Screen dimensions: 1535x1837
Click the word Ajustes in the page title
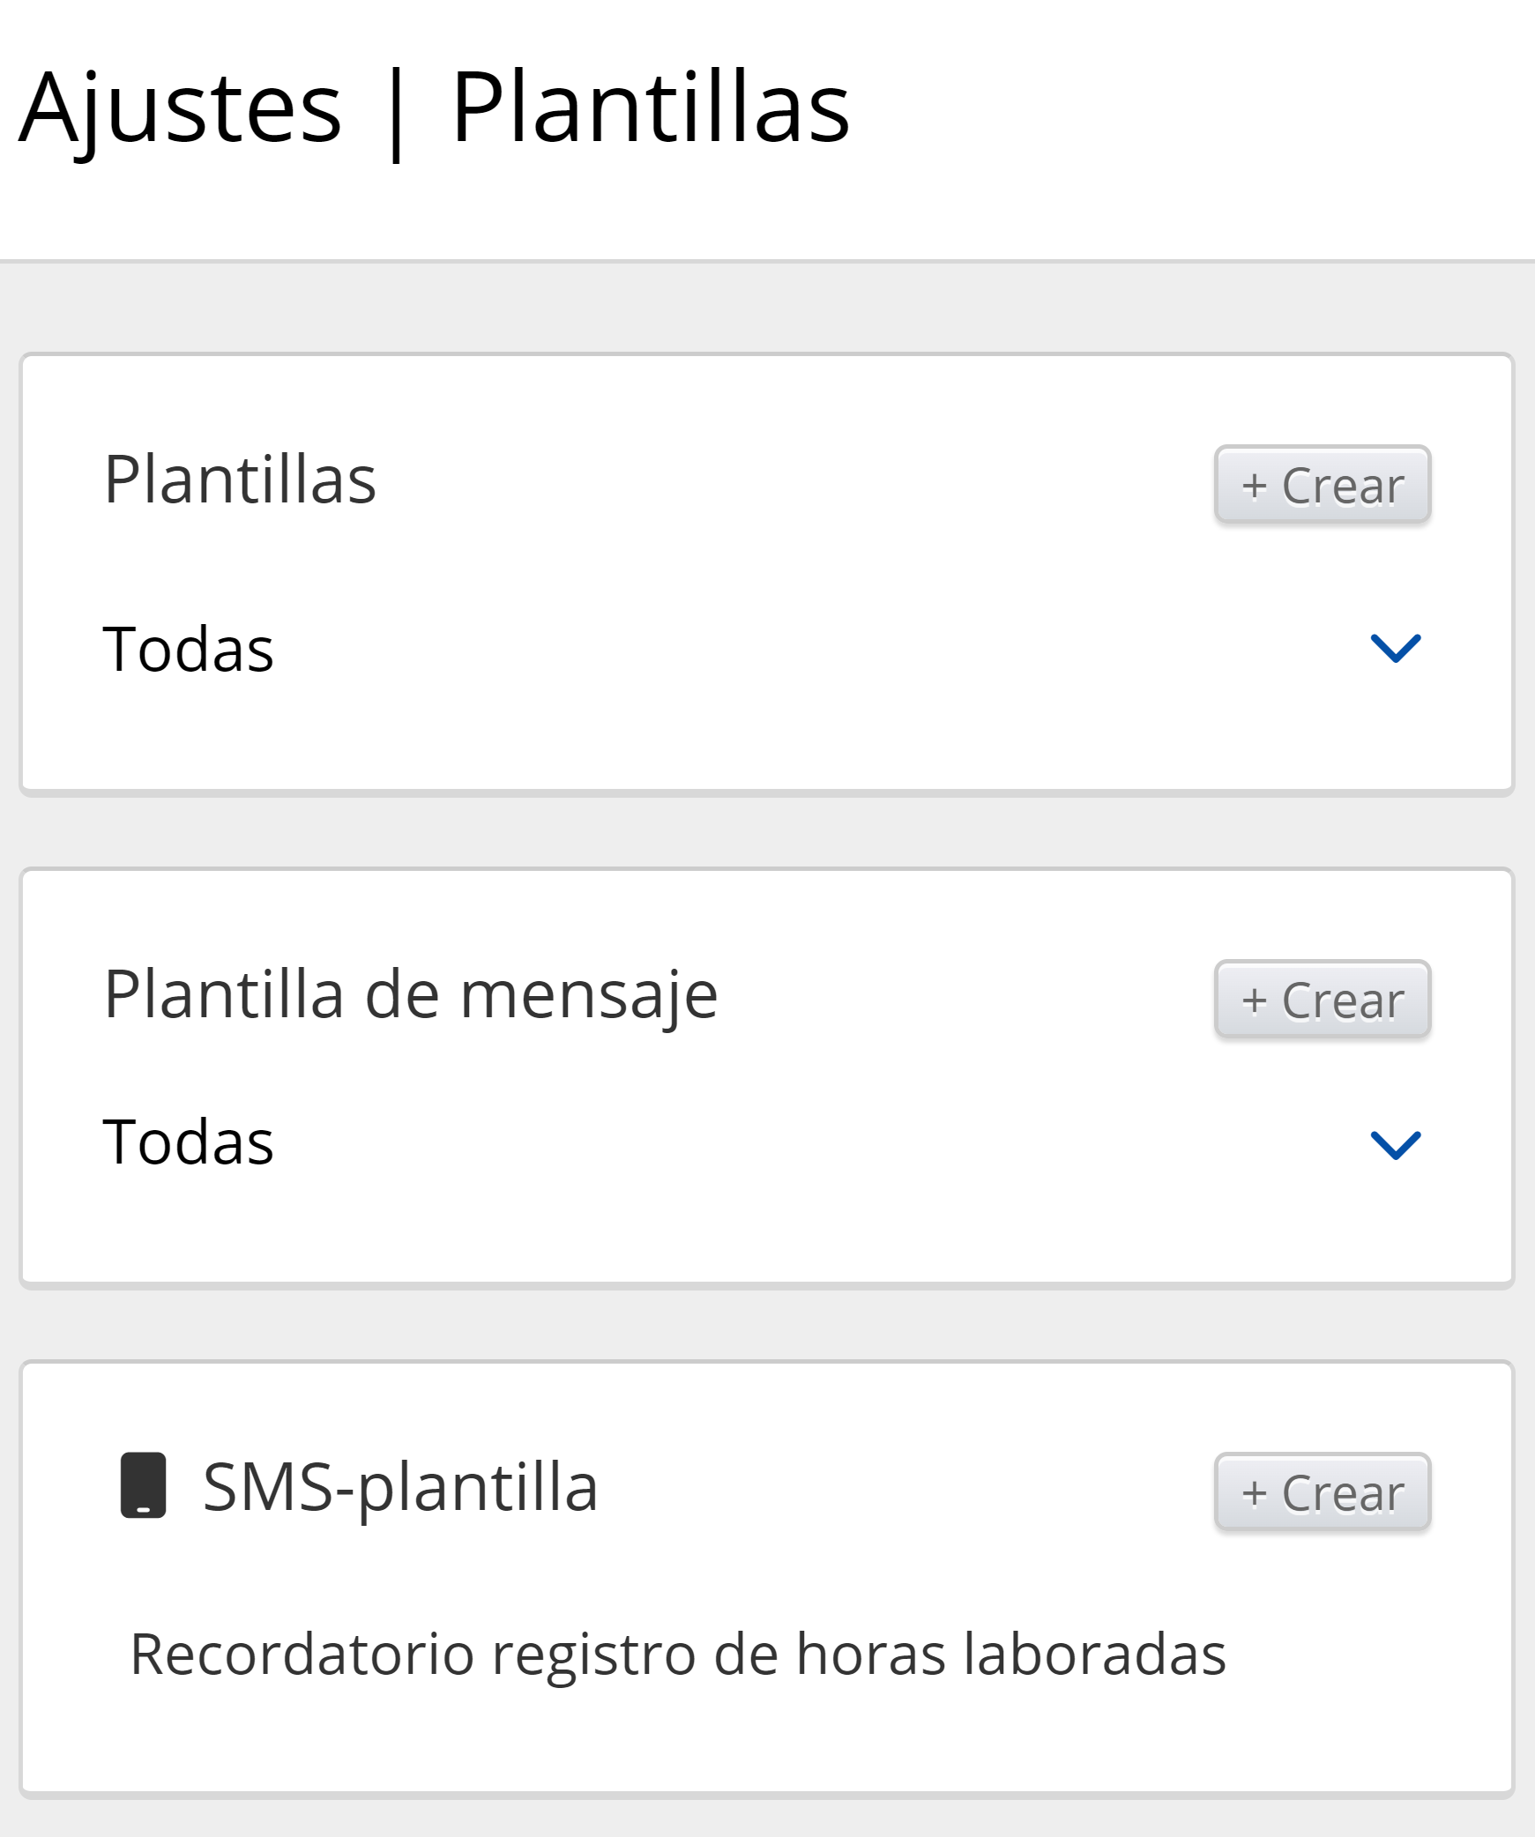[180, 108]
